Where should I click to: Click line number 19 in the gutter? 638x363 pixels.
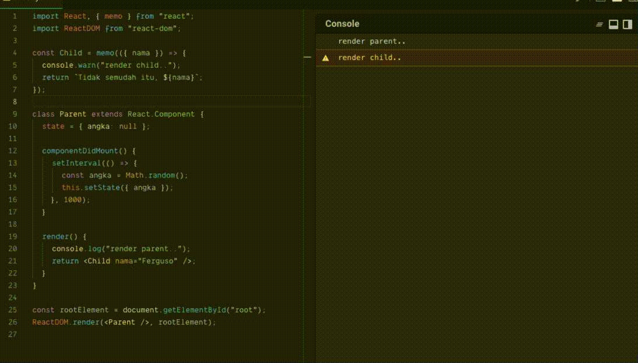13,236
